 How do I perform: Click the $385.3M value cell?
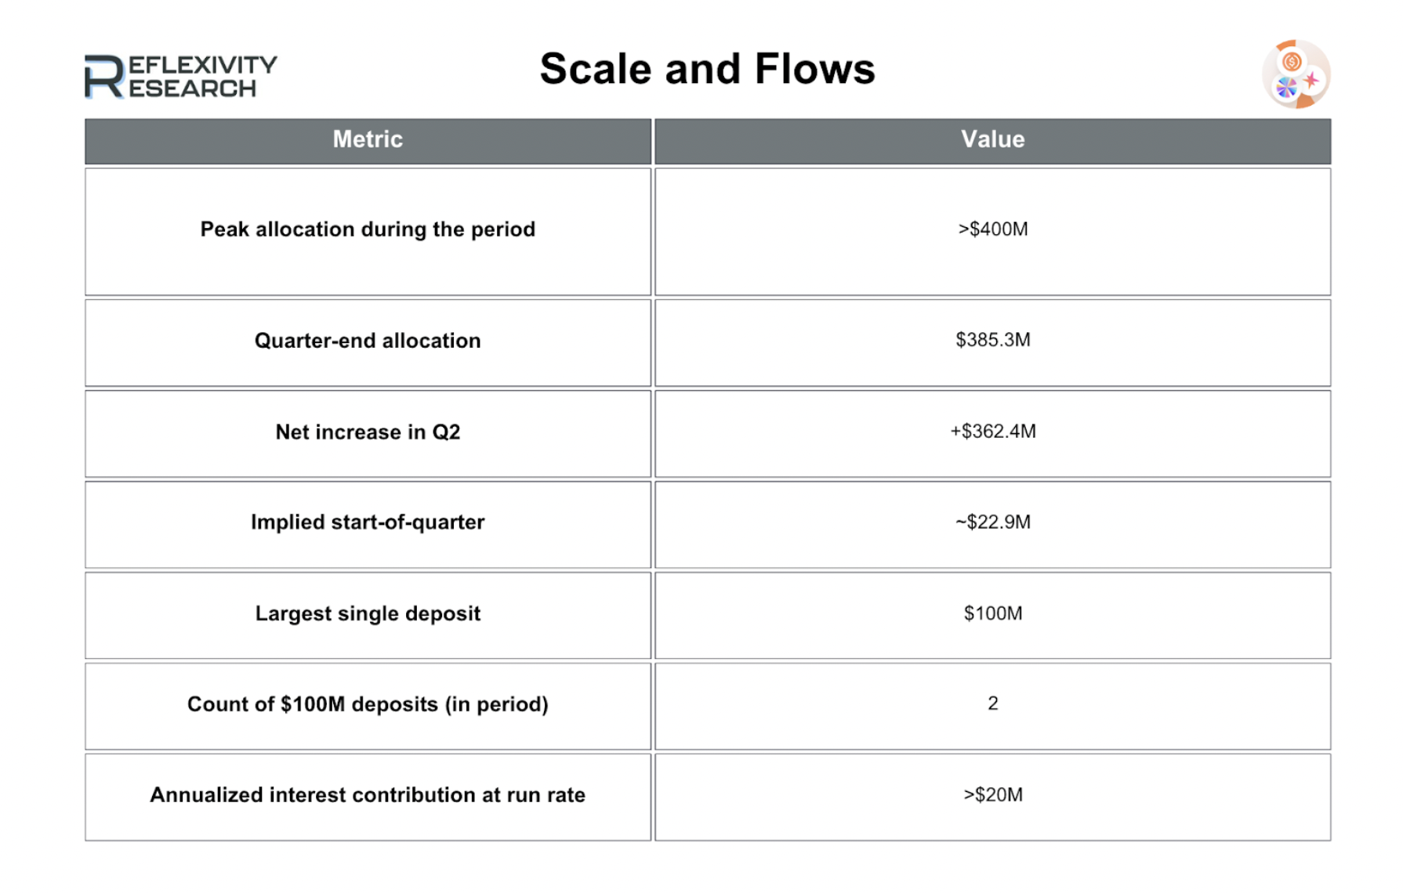click(992, 340)
